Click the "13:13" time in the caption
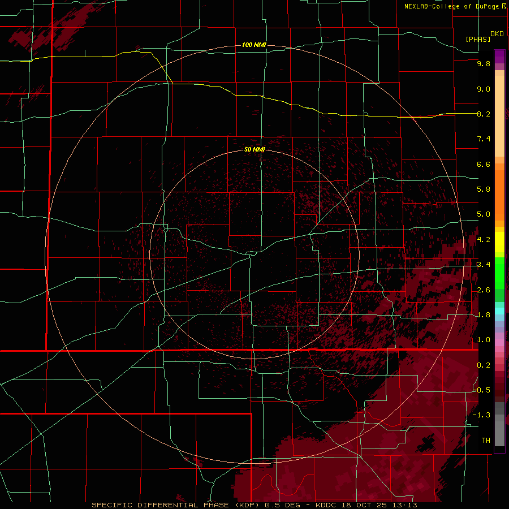The height and width of the screenshot is (509, 509). tap(404, 505)
